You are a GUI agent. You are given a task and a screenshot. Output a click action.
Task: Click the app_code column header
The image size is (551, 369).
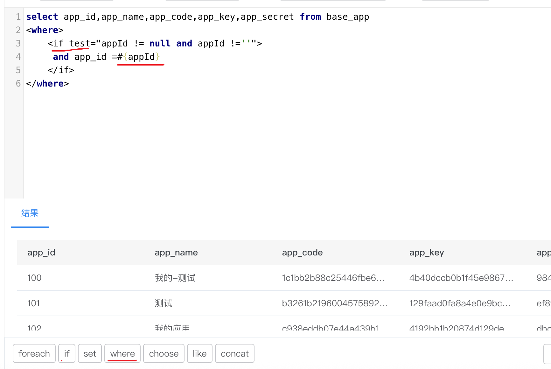click(302, 253)
